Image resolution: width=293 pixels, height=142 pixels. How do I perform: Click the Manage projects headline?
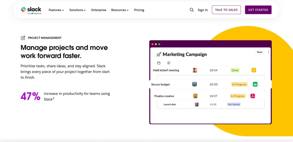click(64, 52)
